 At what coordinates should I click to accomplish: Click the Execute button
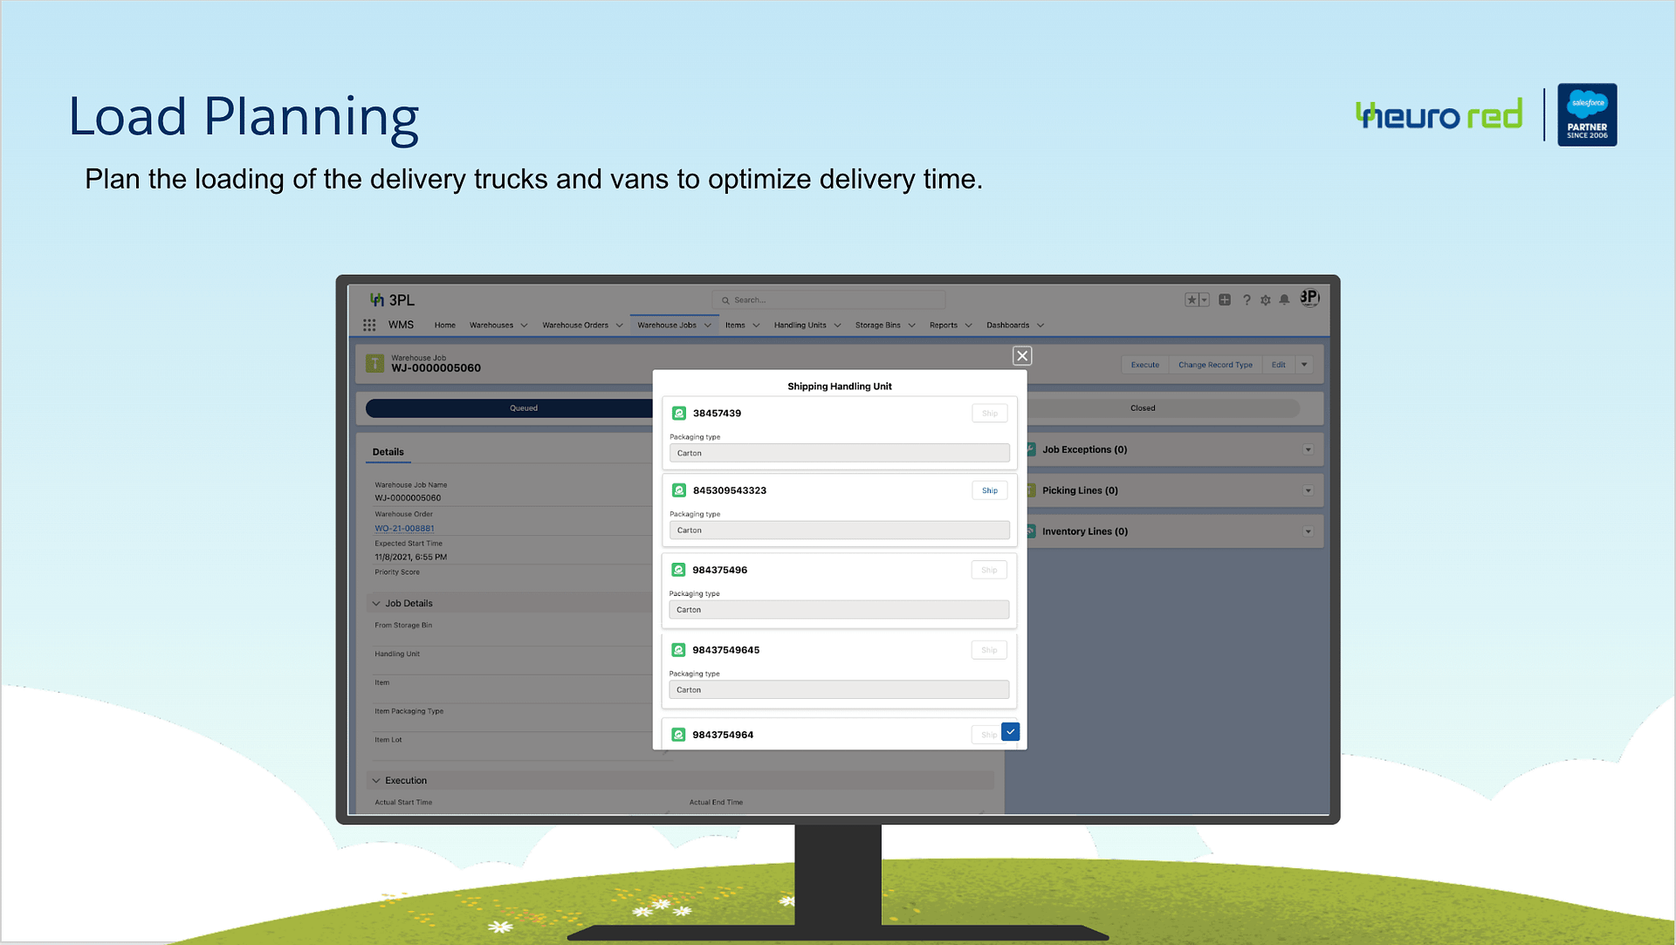(1145, 365)
